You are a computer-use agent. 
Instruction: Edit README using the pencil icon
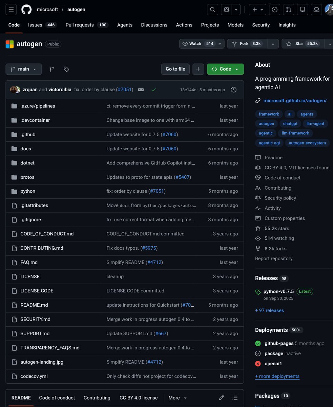222,398
